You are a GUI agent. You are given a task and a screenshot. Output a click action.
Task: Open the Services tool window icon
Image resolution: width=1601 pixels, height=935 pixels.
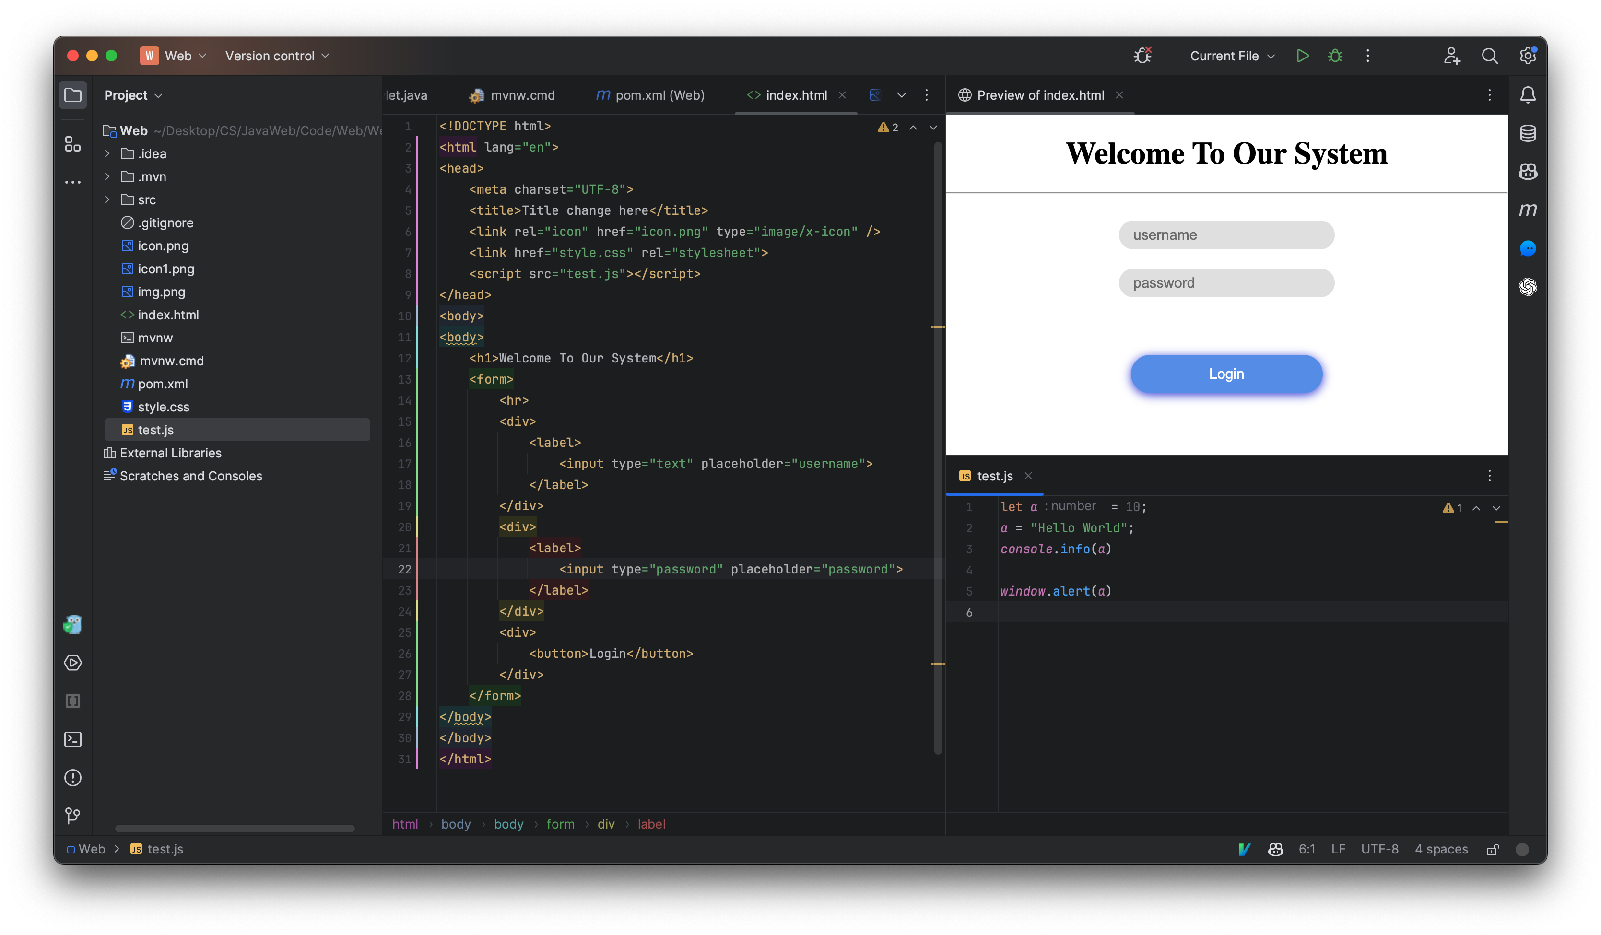(73, 663)
